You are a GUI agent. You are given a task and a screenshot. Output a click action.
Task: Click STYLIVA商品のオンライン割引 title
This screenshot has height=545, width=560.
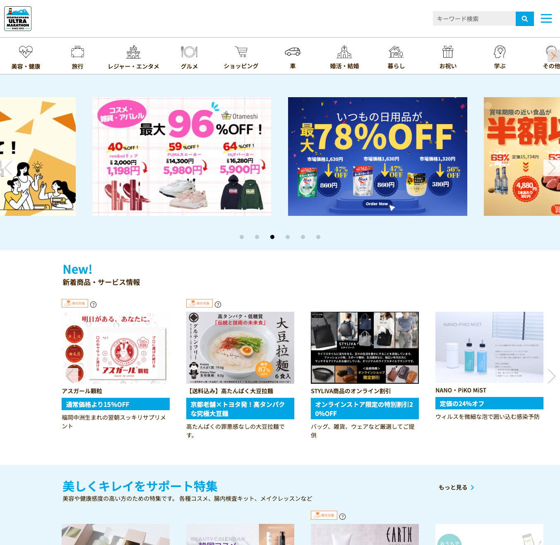(351, 391)
